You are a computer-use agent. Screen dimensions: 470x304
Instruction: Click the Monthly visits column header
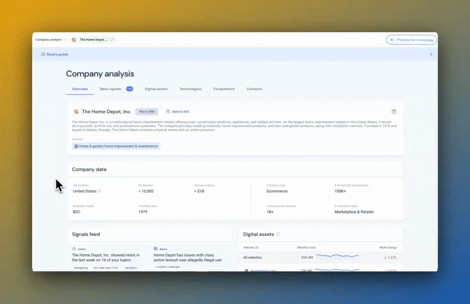(306, 248)
